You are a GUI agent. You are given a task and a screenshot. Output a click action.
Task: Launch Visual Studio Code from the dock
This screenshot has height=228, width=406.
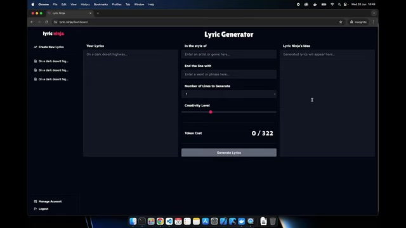pos(169,221)
